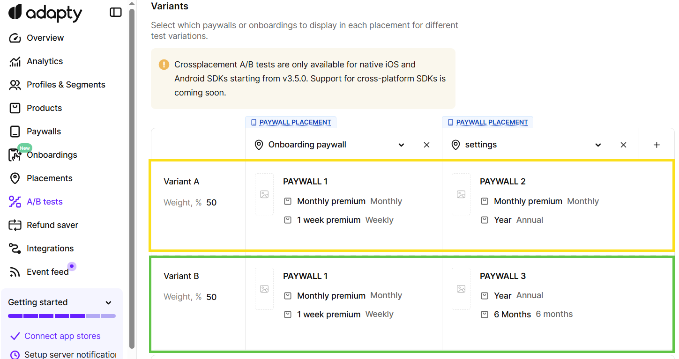Click the Connect app stores link
Image resolution: width=679 pixels, height=359 pixels.
pyautogui.click(x=62, y=336)
